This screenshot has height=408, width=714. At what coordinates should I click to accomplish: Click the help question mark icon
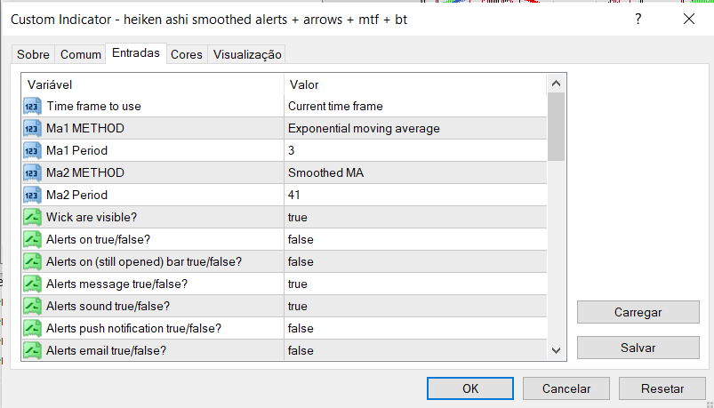(x=638, y=19)
